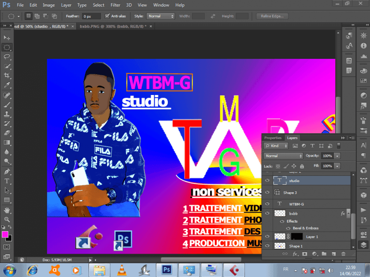The width and height of the screenshot is (370, 277).
Task: Select the Gradient tool
Action: point(7,142)
